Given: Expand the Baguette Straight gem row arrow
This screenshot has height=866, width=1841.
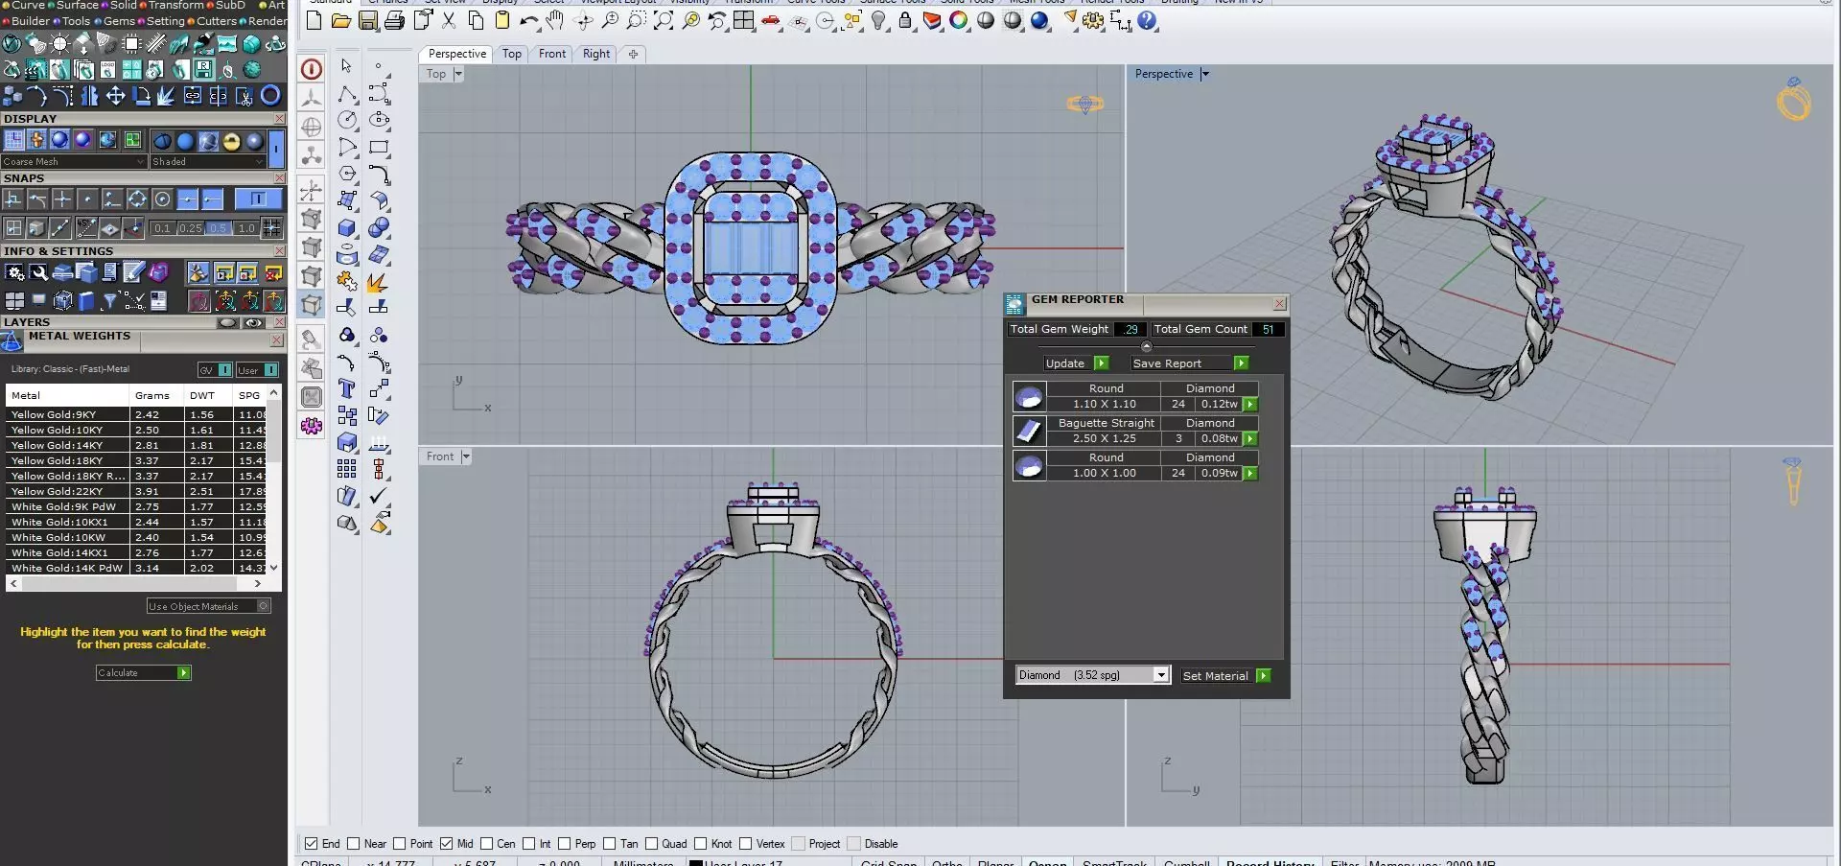Looking at the screenshot, I should pos(1250,439).
